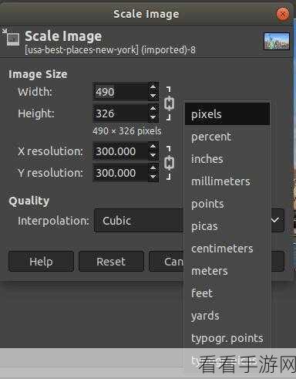Screen dimensions: 296x379
Task: Select points unit option
Action: tap(227, 204)
